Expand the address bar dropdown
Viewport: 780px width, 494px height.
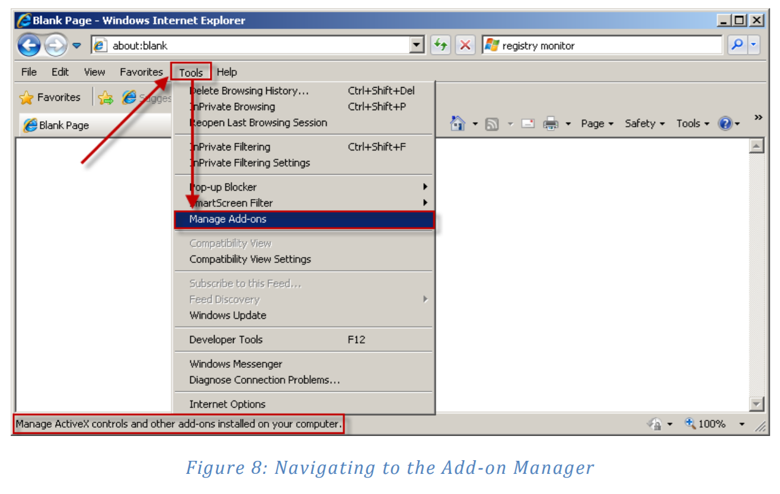tap(417, 46)
